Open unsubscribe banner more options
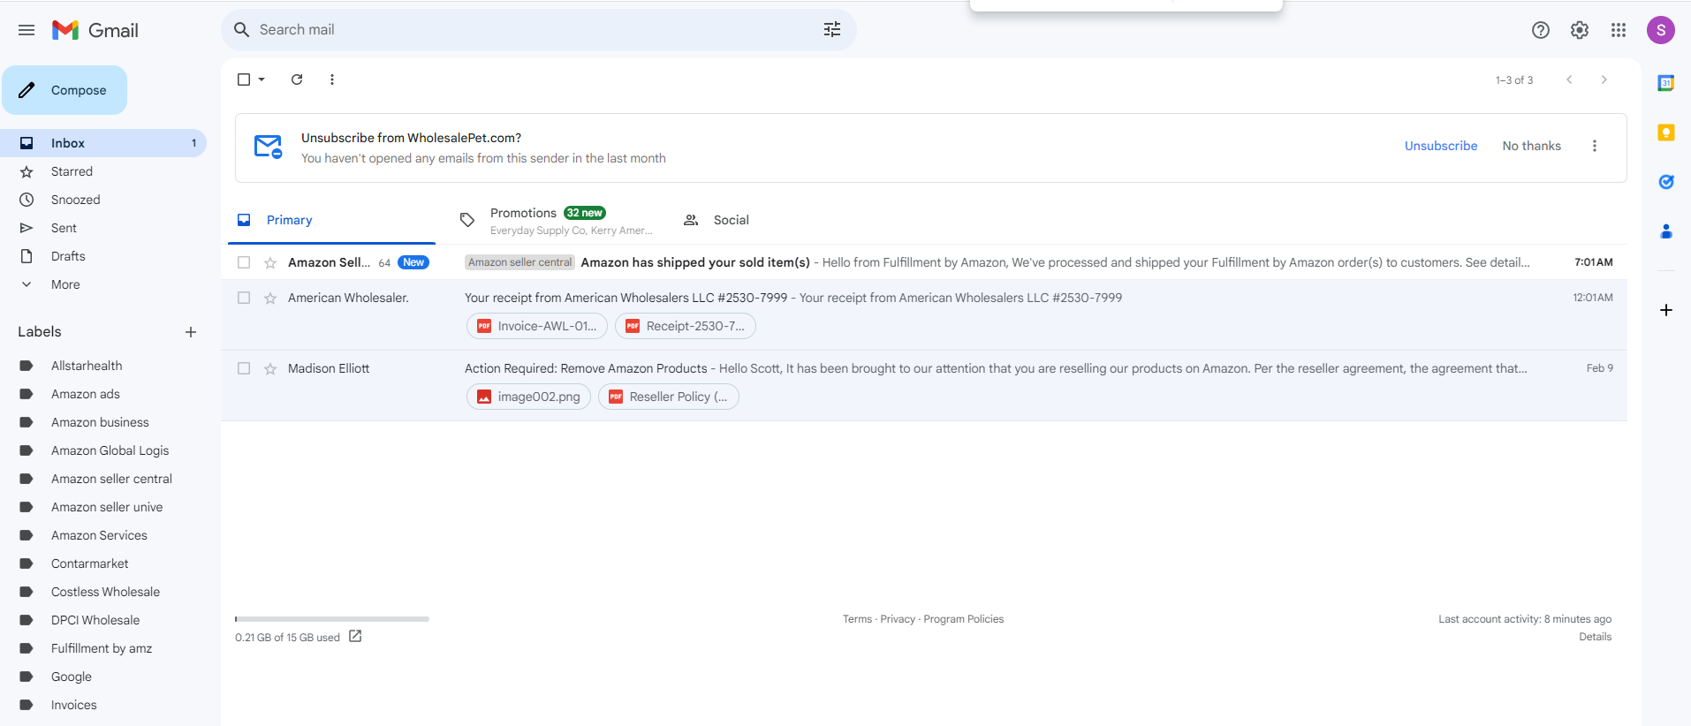The width and height of the screenshot is (1691, 726). coord(1595,146)
